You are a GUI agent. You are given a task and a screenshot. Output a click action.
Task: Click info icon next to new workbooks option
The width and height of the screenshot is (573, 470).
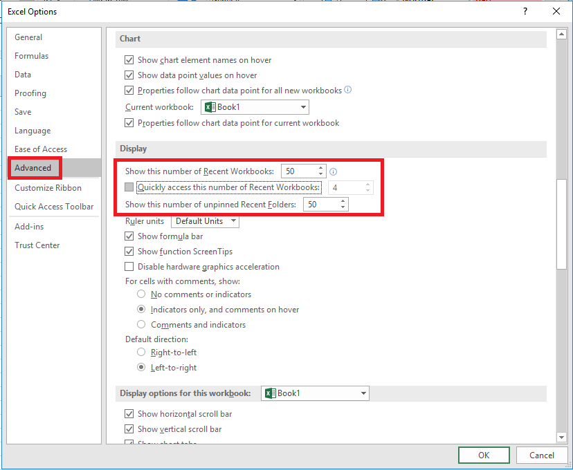pos(348,90)
